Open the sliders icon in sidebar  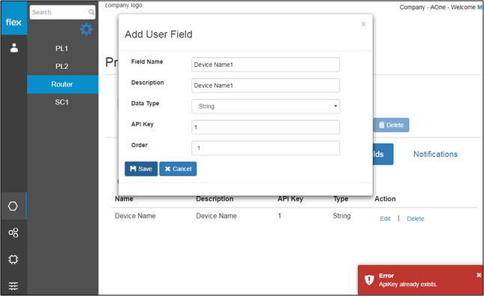click(x=14, y=285)
